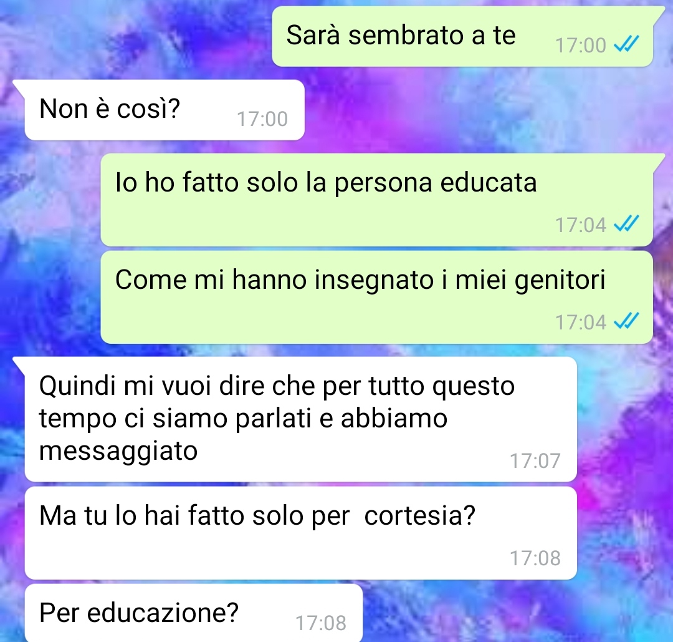
Task: Tap blue ticks on 'i miei genitori' message
Action: click(626, 321)
